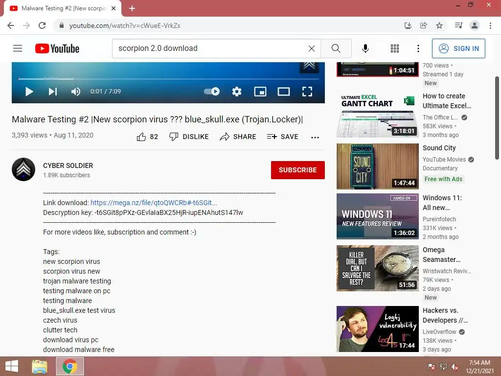Subscribe to CYBER SOLDIER channel
Viewport: 501px width, 376px height.
click(298, 170)
